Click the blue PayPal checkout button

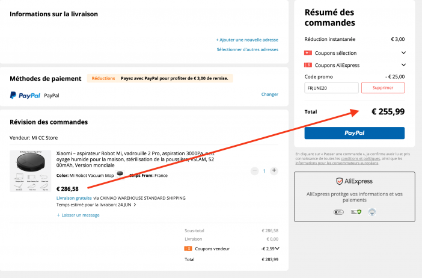pos(355,133)
